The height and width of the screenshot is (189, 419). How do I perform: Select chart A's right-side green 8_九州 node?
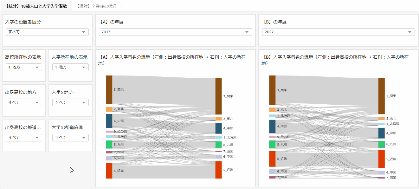tap(218, 145)
